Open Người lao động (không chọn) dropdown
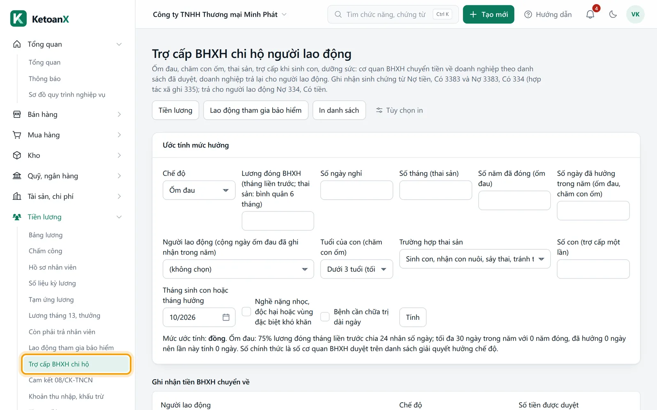The height and width of the screenshot is (410, 657). click(x=238, y=269)
